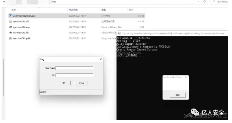Click the InjectionDLL.exp file icon
This screenshot has height=123, width=232.
click(x=11, y=27)
